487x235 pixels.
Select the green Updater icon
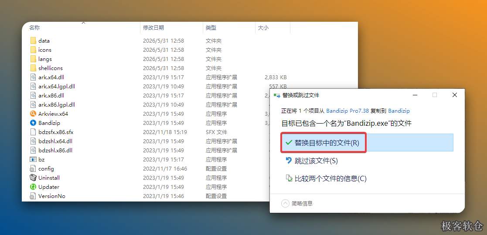(x=33, y=187)
